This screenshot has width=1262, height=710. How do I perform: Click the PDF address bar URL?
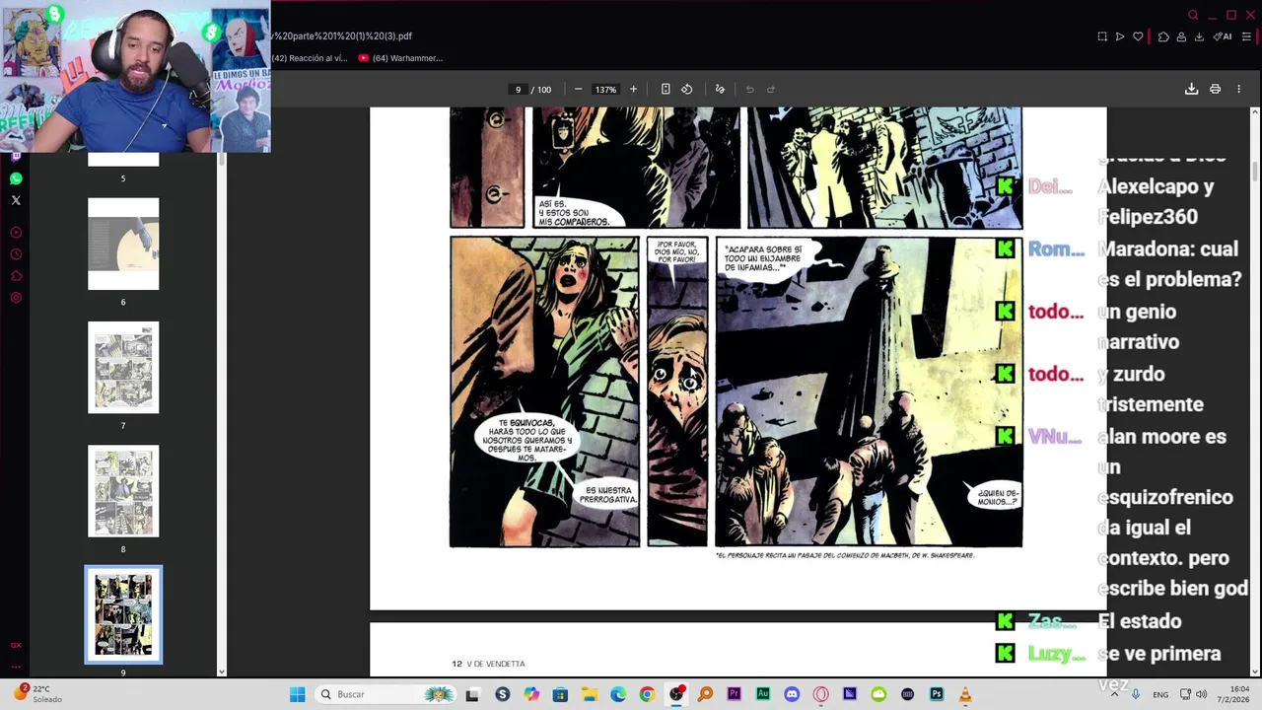342,36
